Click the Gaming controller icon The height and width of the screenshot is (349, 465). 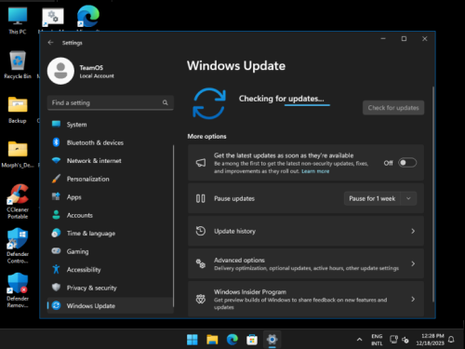point(56,251)
